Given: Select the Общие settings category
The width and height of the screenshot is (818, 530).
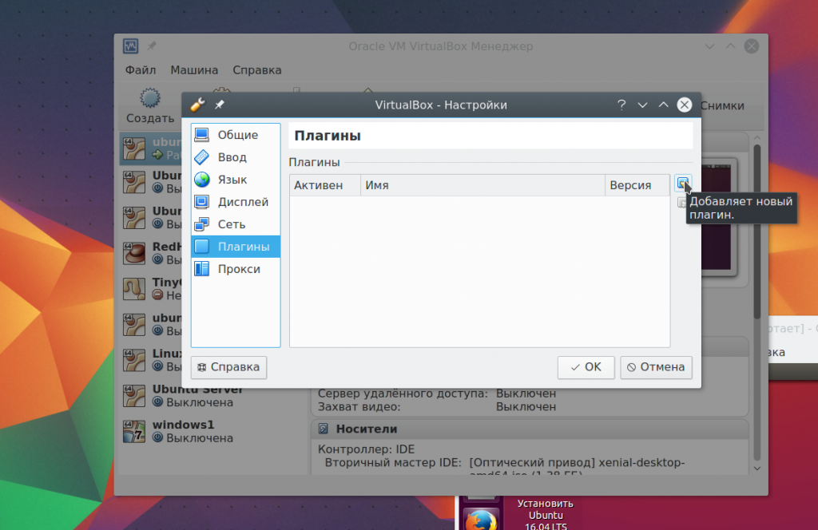Looking at the screenshot, I should [236, 135].
